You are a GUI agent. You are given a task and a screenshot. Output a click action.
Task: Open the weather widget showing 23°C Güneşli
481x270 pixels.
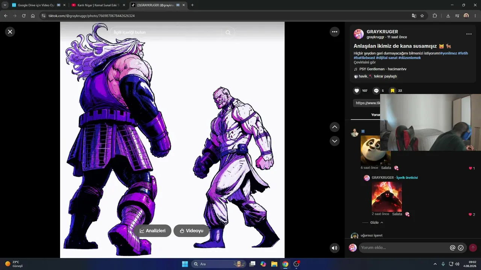pos(14,264)
